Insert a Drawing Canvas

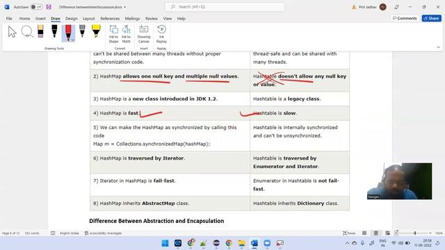144,34
